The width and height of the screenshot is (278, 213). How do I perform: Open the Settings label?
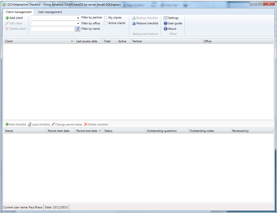[x=173, y=18]
